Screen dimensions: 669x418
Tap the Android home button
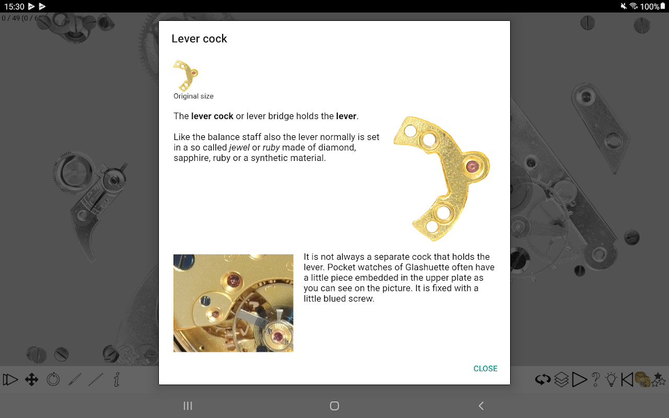(x=334, y=406)
